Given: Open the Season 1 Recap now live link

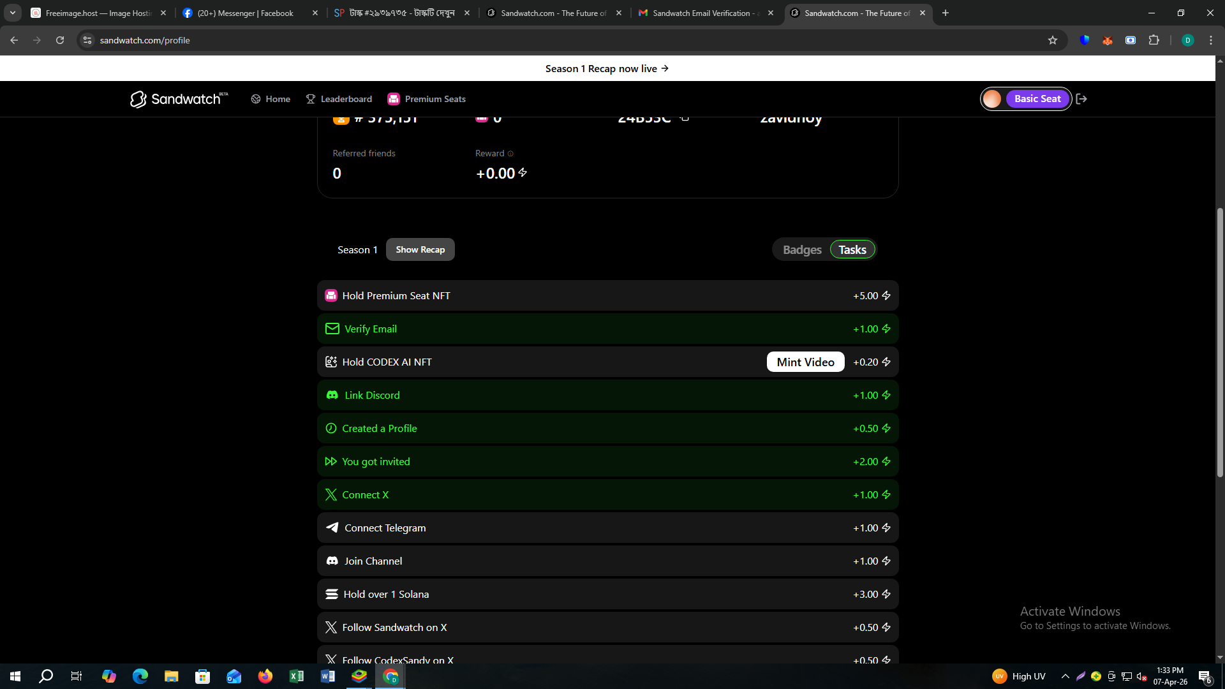Looking at the screenshot, I should click(607, 68).
